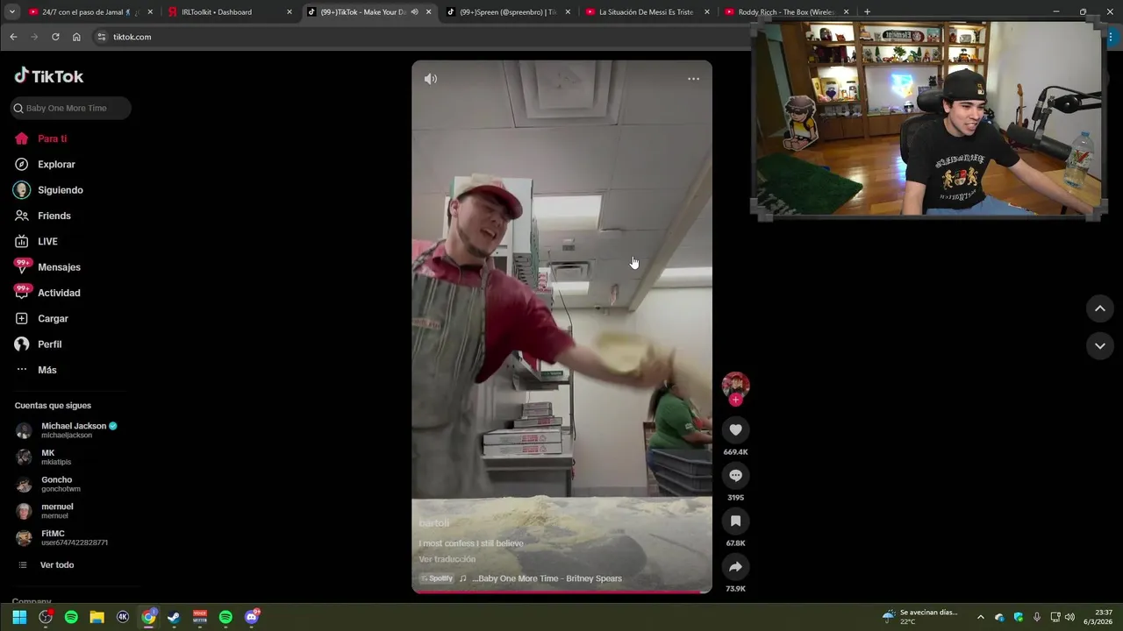Open the Windows Start menu

tap(19, 617)
